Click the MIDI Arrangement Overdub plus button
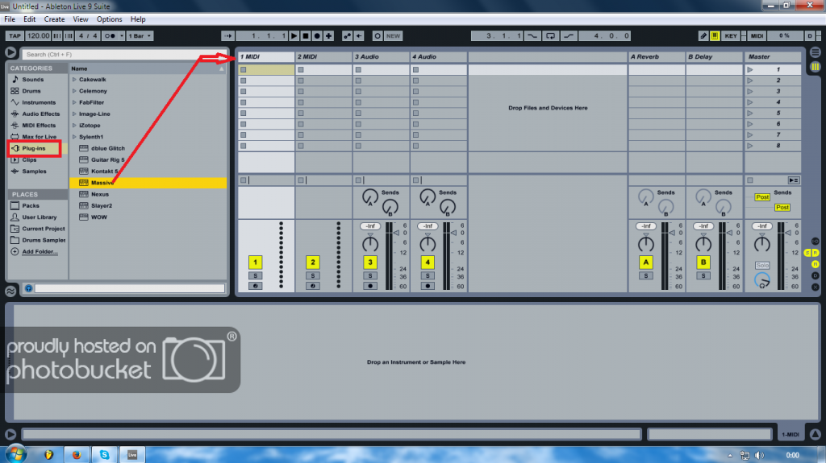The width and height of the screenshot is (826, 463). (329, 35)
